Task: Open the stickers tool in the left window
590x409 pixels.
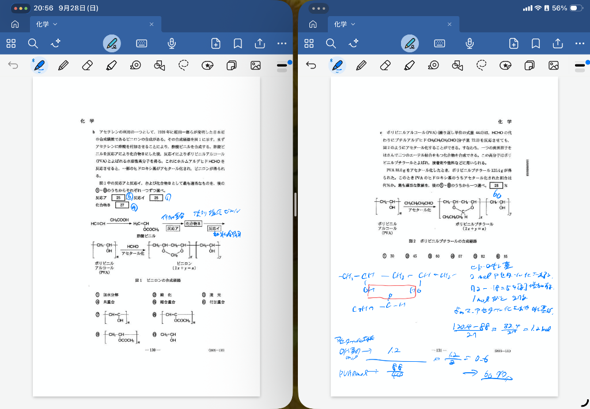Action: (x=207, y=66)
